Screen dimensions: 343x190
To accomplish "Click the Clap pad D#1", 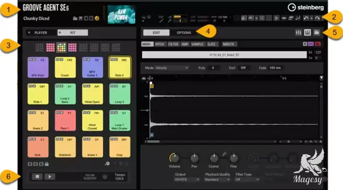I will [120, 147].
